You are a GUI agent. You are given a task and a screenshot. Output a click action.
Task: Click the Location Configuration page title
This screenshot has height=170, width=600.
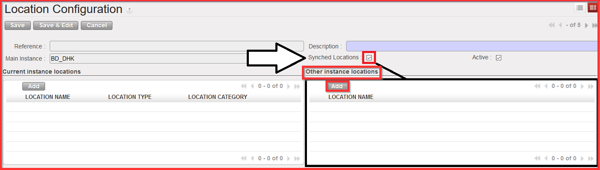tap(64, 9)
